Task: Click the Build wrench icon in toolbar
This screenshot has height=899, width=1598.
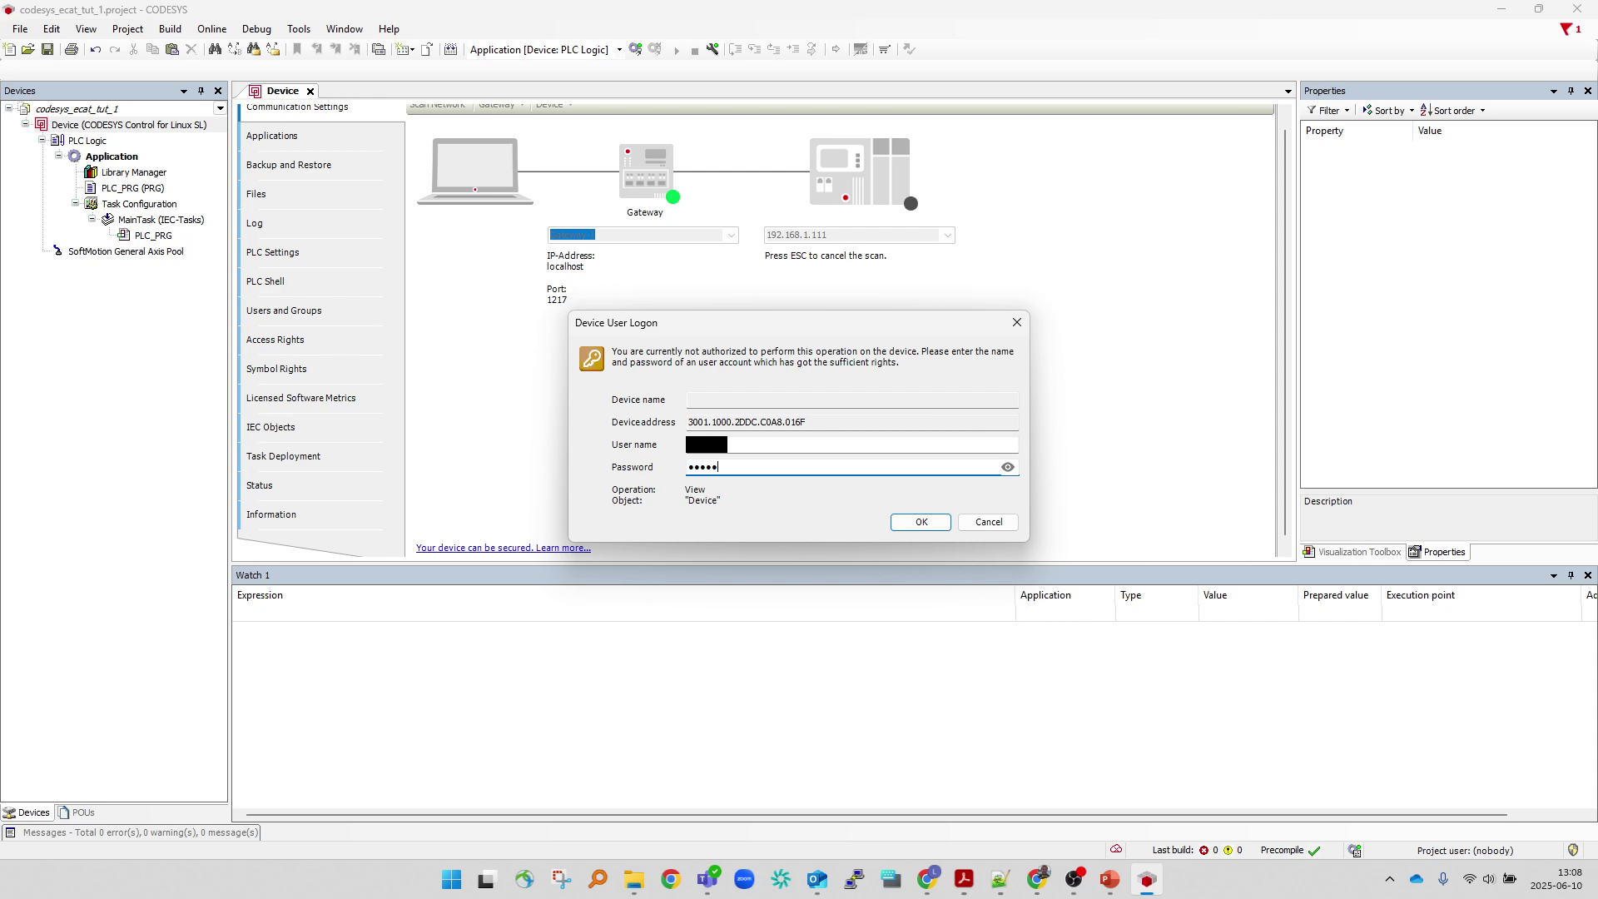Action: [x=712, y=50]
